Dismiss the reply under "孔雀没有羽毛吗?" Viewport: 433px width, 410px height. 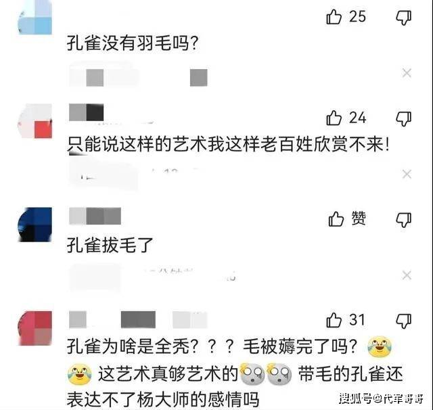tap(407, 73)
